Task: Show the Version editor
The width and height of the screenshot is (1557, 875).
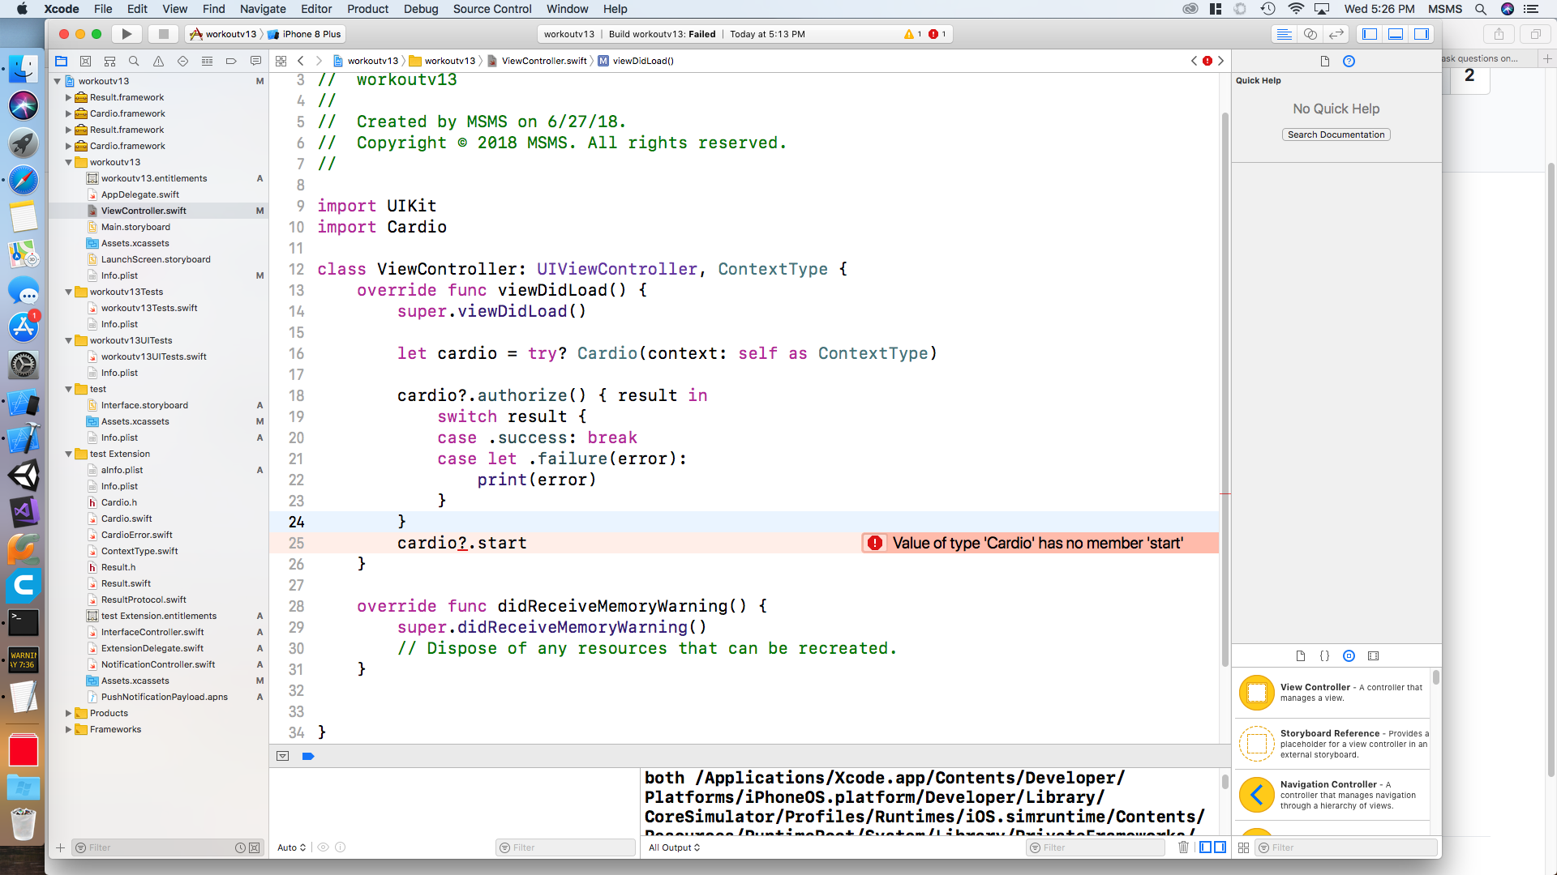Action: pos(1336,34)
